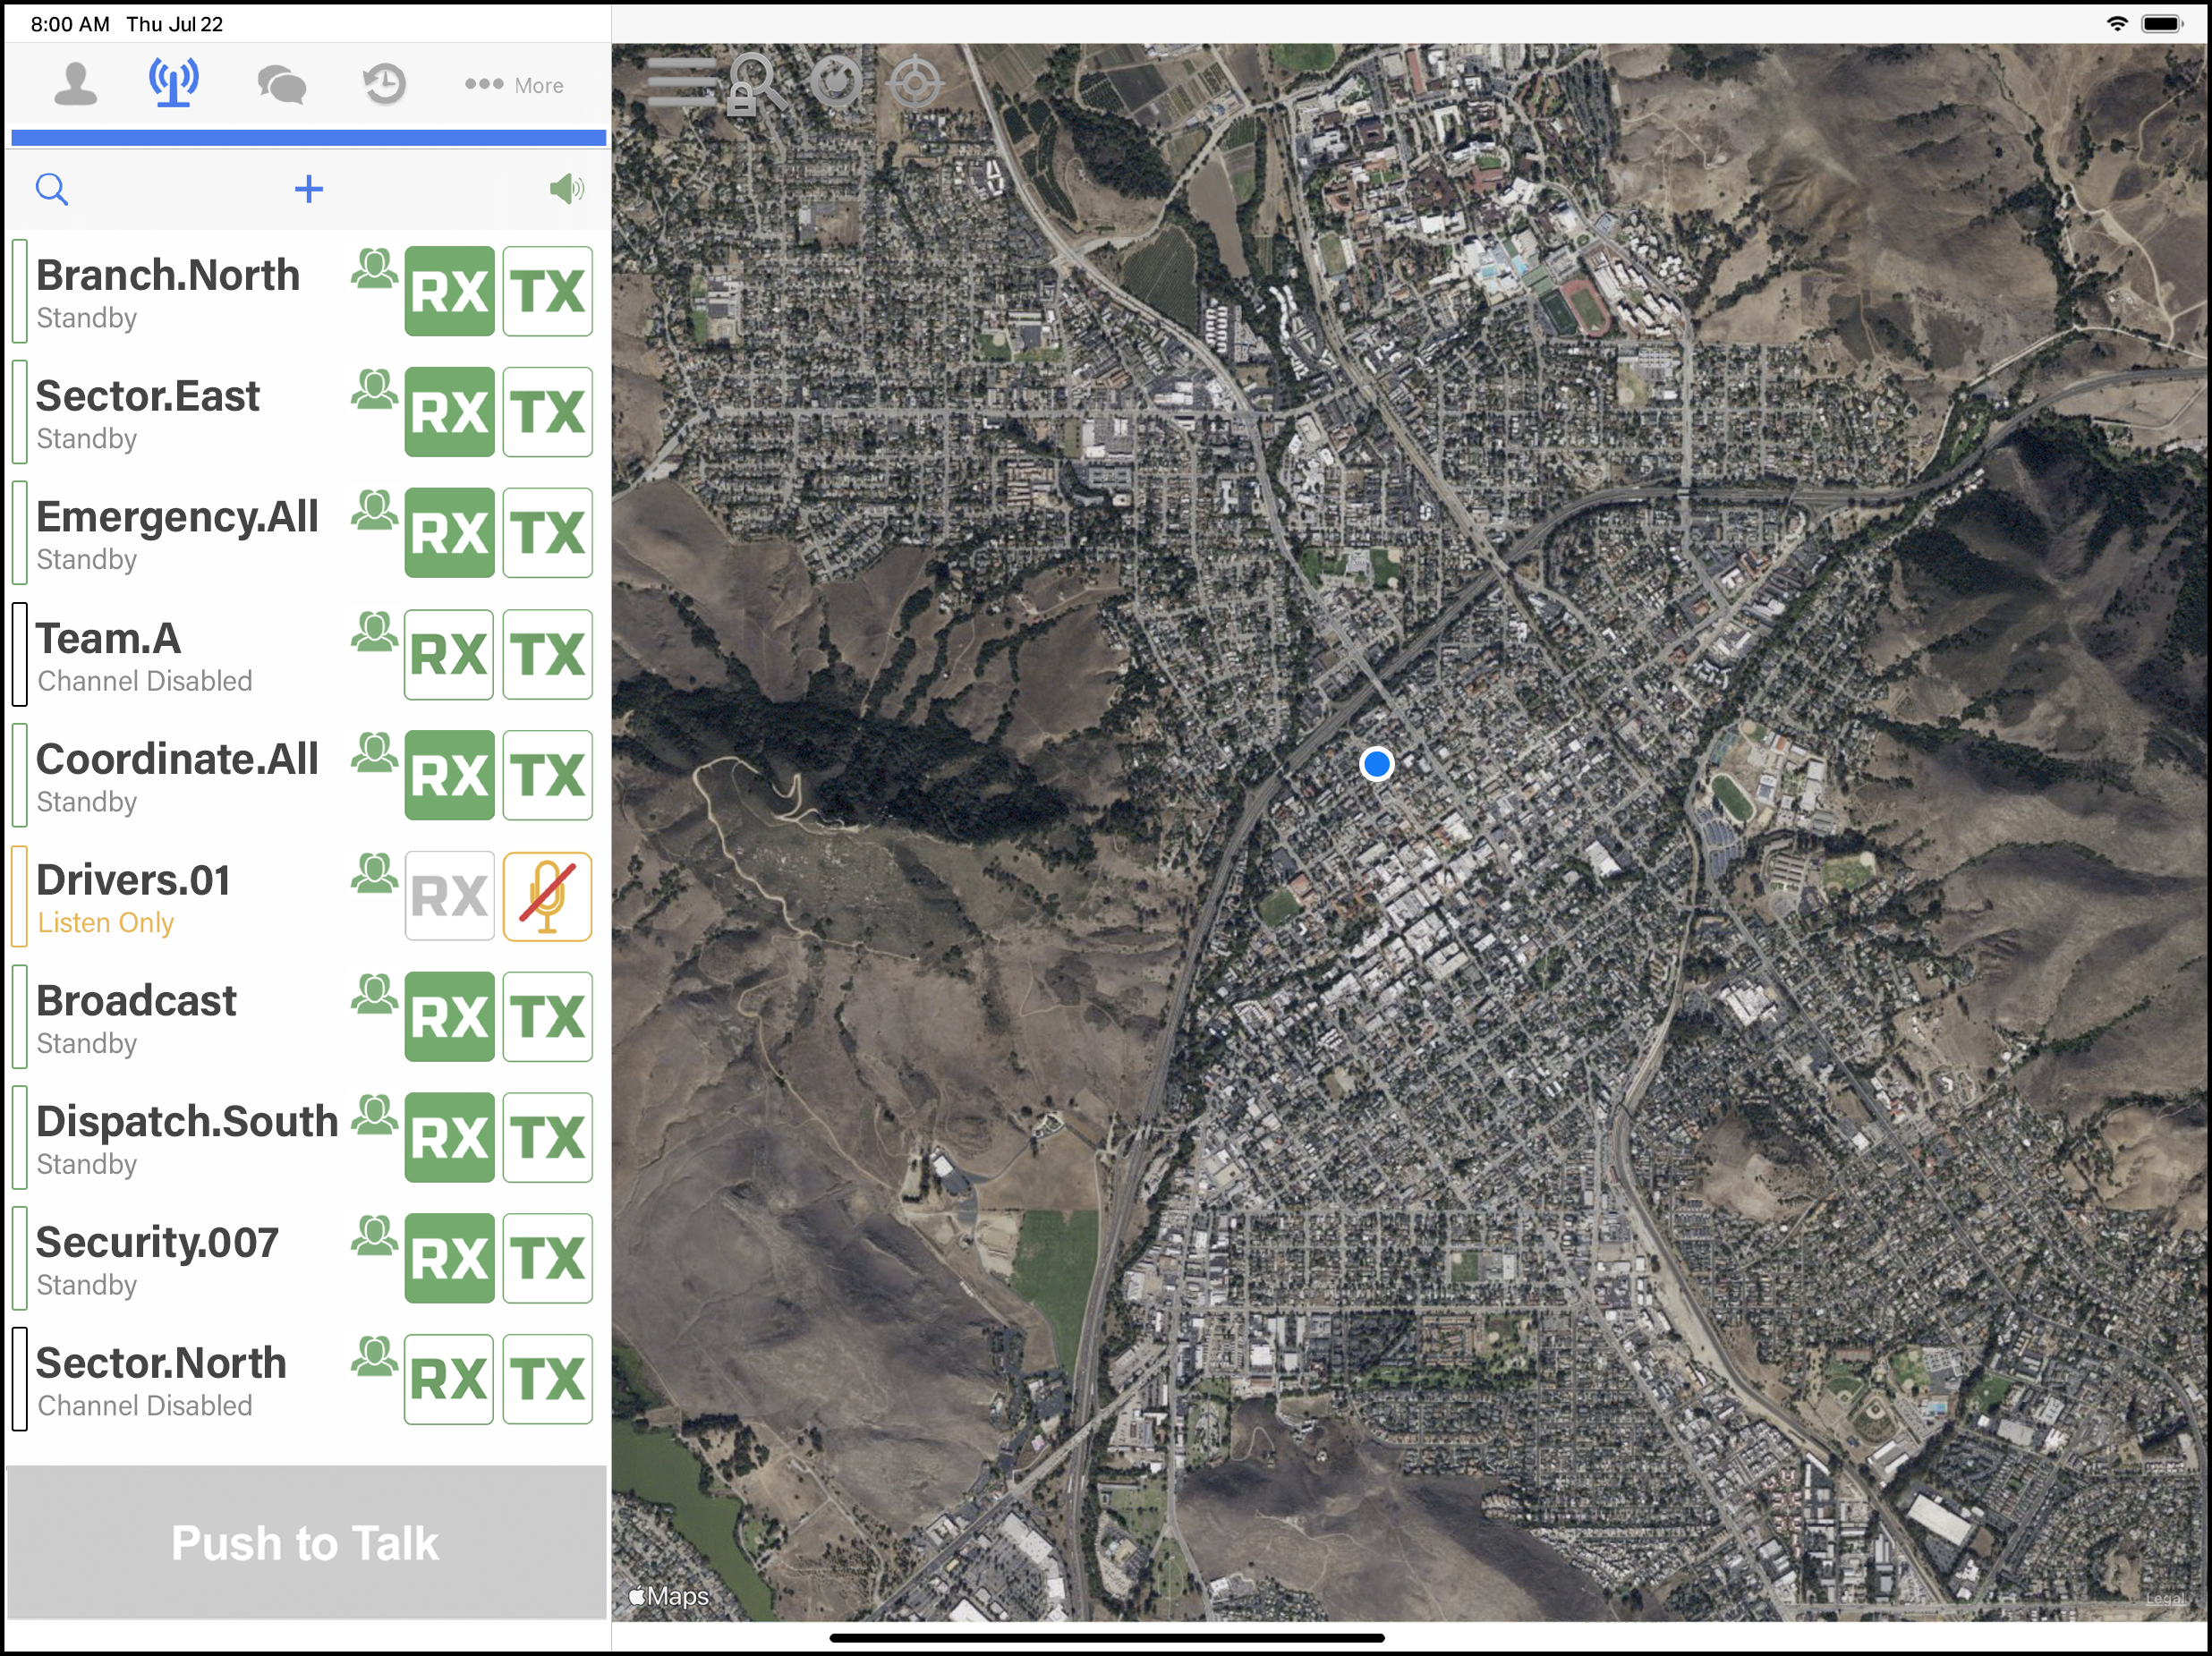Tap the channel search magnifier icon

pos(52,189)
